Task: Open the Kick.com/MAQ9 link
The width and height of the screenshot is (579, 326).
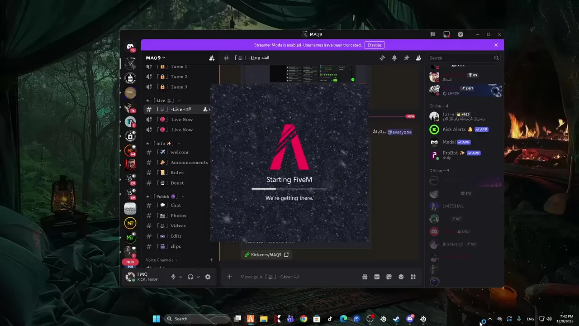Action: pos(266,255)
